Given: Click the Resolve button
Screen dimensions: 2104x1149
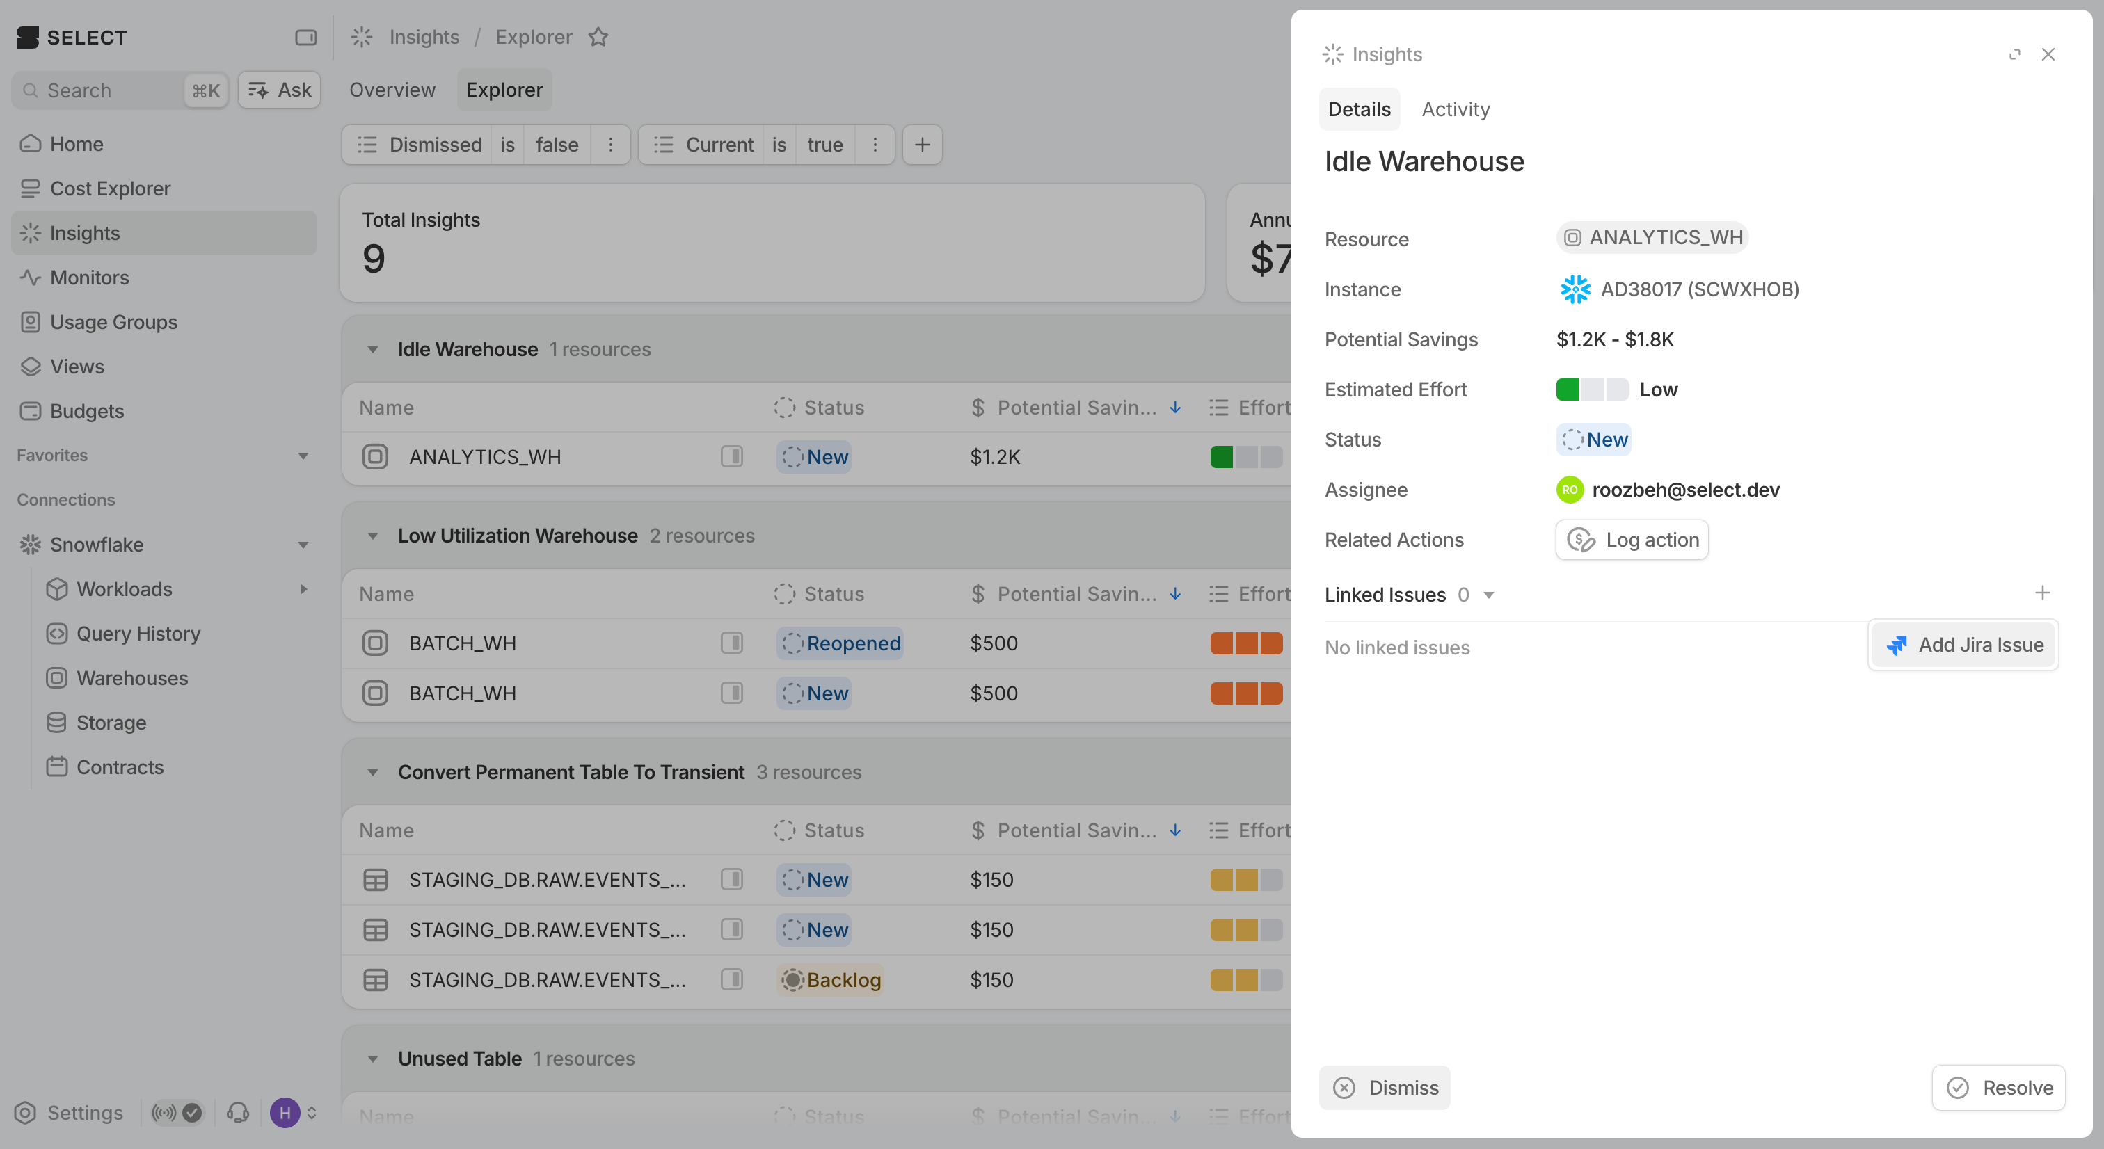Looking at the screenshot, I should pyautogui.click(x=1999, y=1088).
